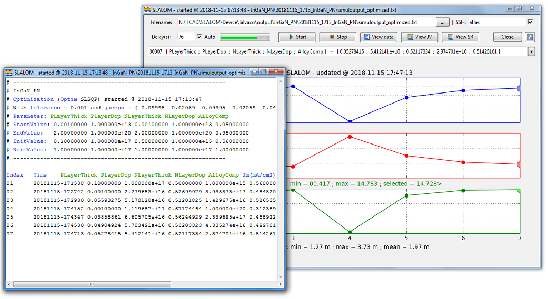
Task: Focus the SSH host field containing 'atlas'
Action: (x=496, y=22)
